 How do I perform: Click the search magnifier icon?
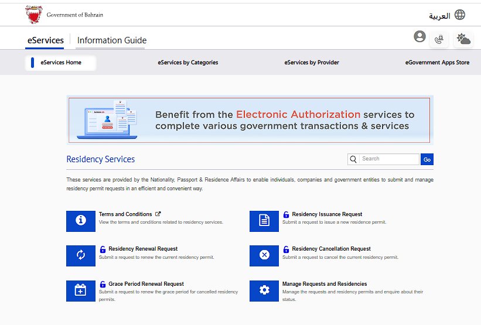(353, 159)
